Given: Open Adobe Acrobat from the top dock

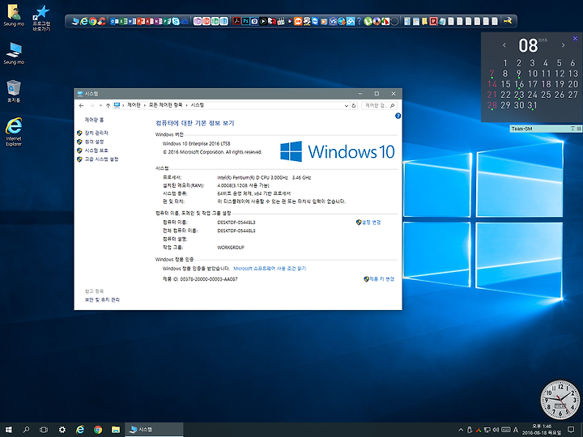Looking at the screenshot, I should [x=236, y=21].
